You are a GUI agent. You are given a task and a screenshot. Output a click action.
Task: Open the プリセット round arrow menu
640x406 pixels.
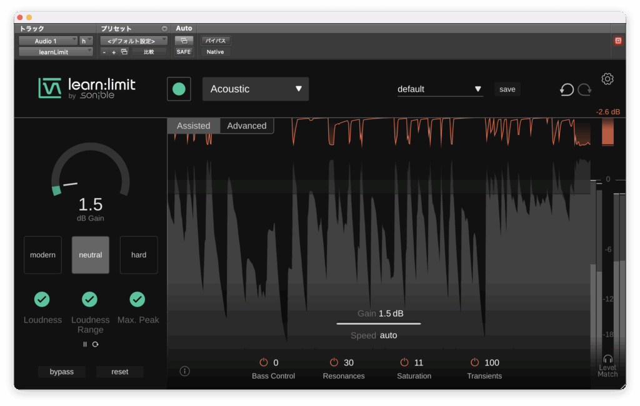[164, 29]
